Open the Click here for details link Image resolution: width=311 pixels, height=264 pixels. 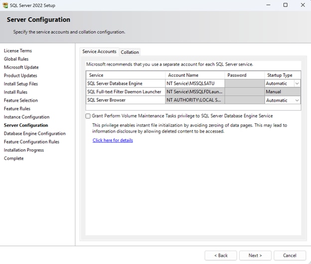coord(113,140)
